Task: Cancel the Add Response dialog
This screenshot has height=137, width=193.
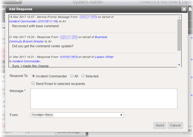Action: tap(175, 125)
